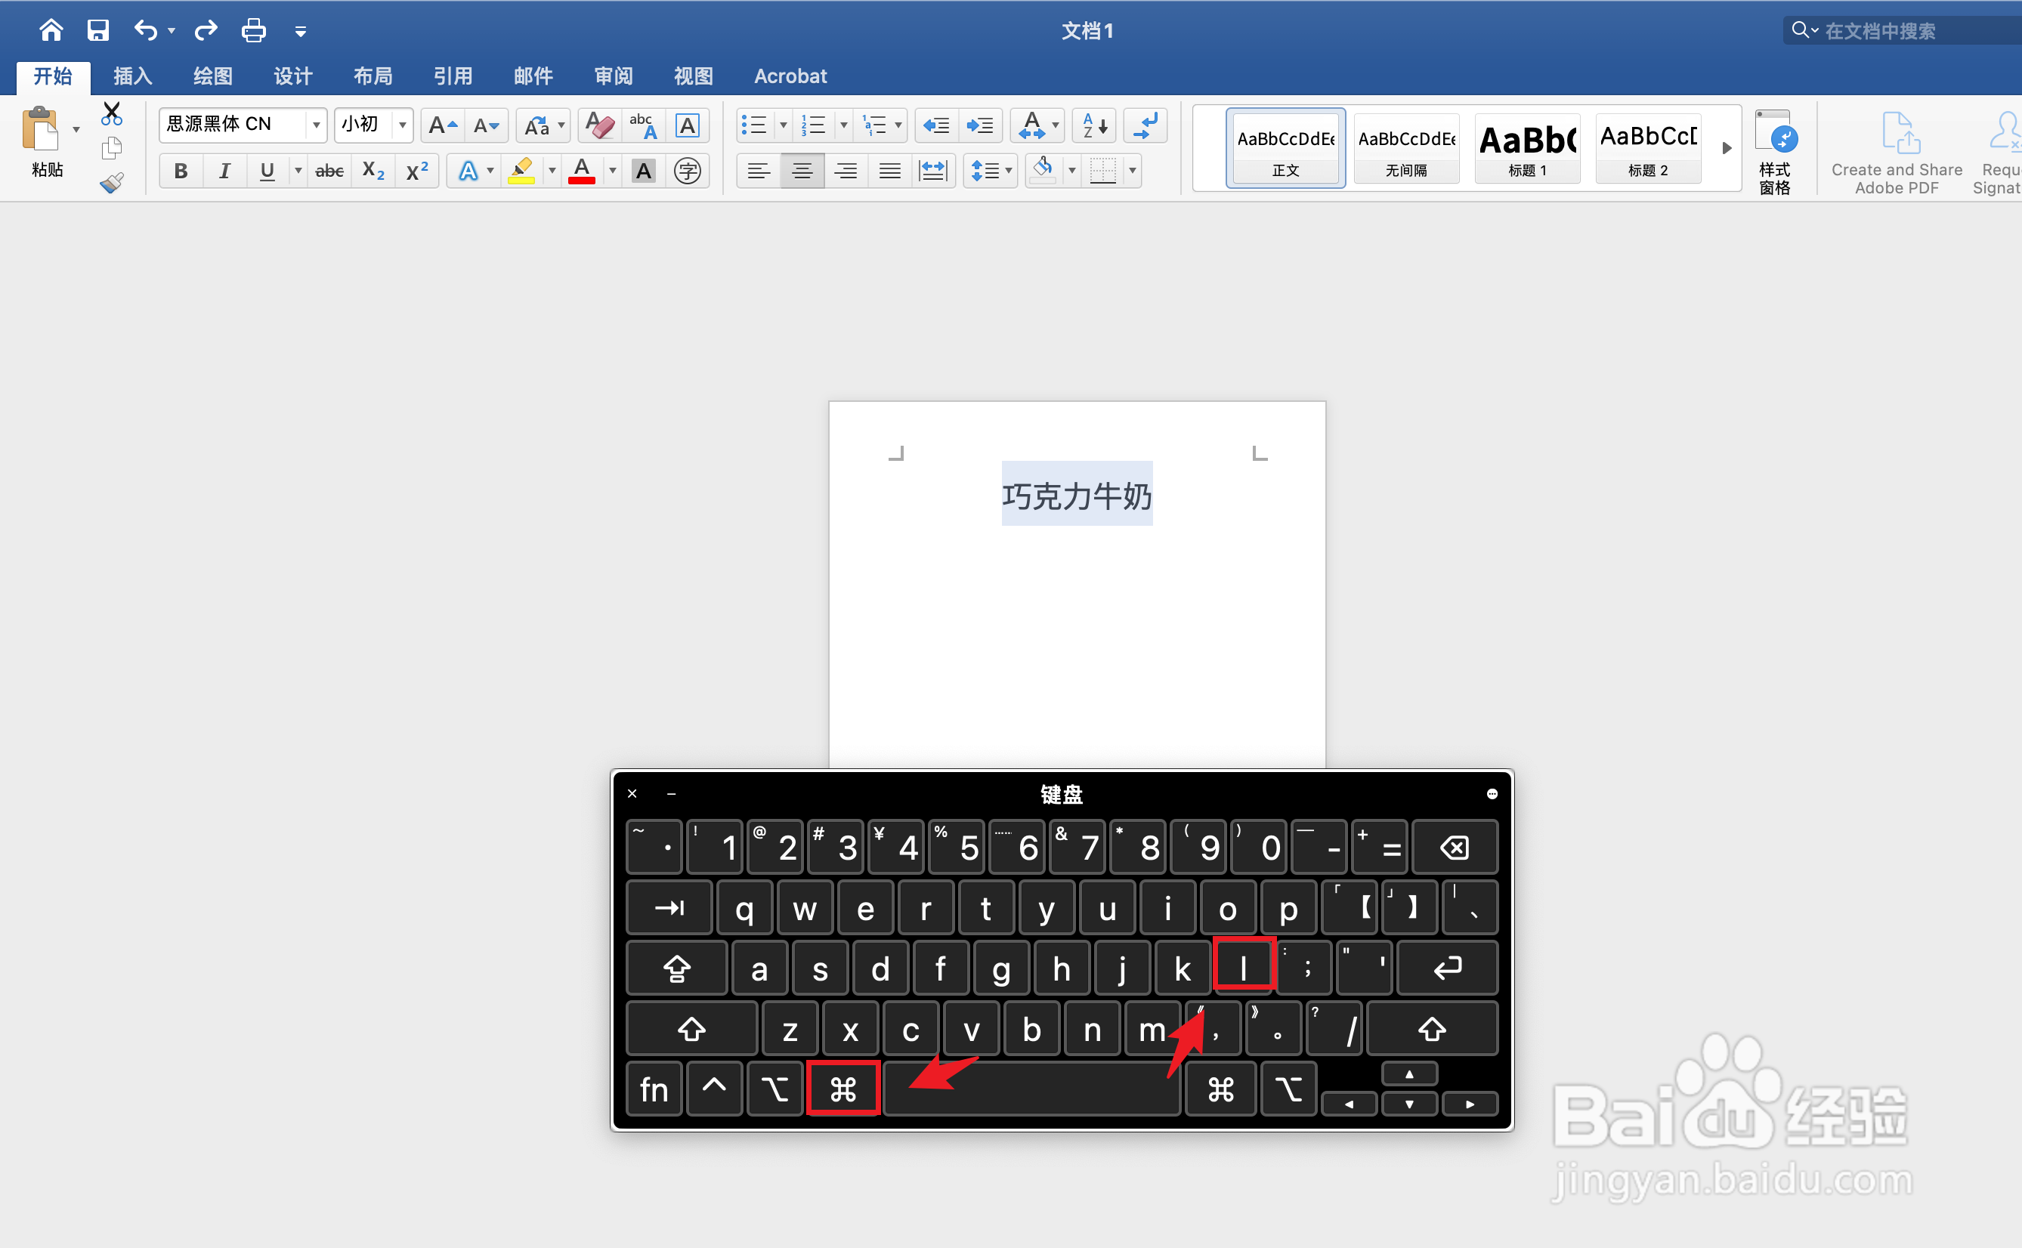Open the 绘图 tab

(213, 76)
